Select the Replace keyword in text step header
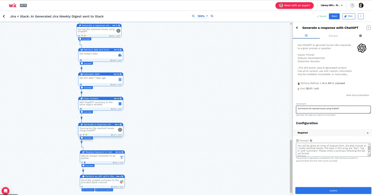The height and width of the screenshot is (195, 372). 102,152
